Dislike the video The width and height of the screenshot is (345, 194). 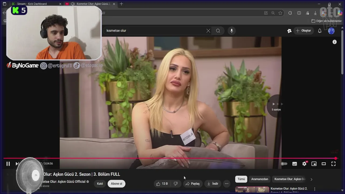[x=176, y=184]
